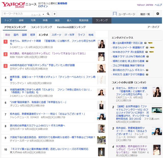The height and width of the screenshot is (158, 163).
Task: Click the magnifier search icon
Action: point(48,14)
